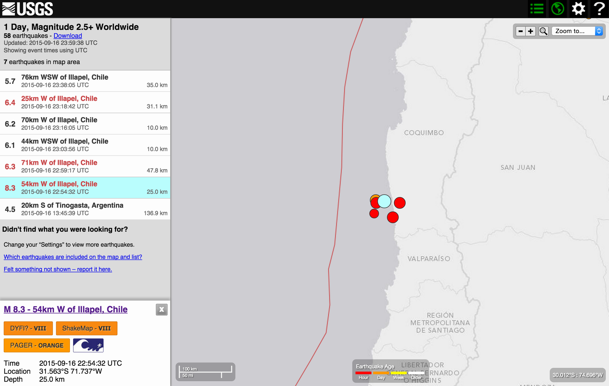Click the VALPARAÍSO region label on map
The image size is (609, 386).
click(429, 259)
